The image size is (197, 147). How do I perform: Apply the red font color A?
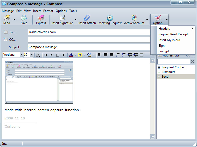point(71,55)
